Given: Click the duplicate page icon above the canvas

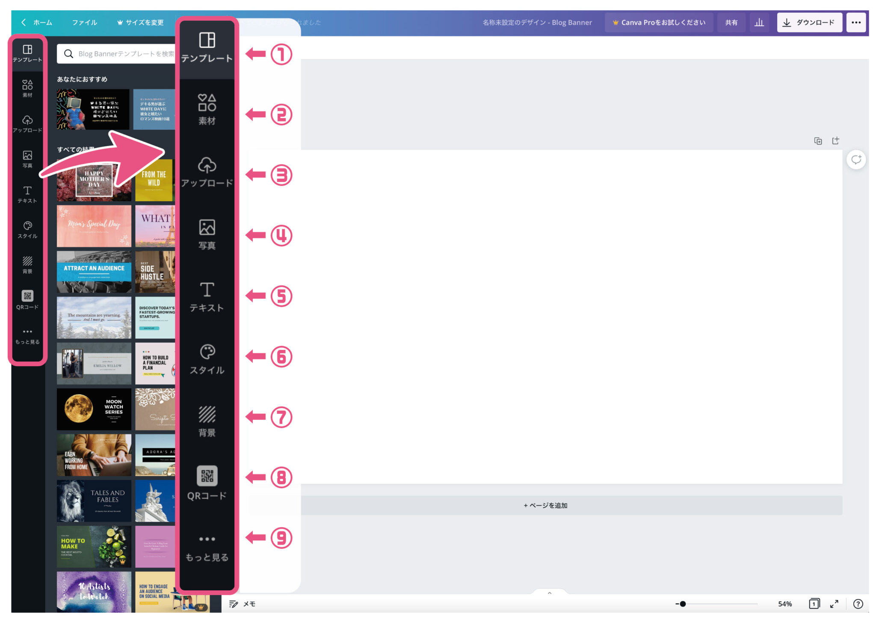Looking at the screenshot, I should coord(817,140).
